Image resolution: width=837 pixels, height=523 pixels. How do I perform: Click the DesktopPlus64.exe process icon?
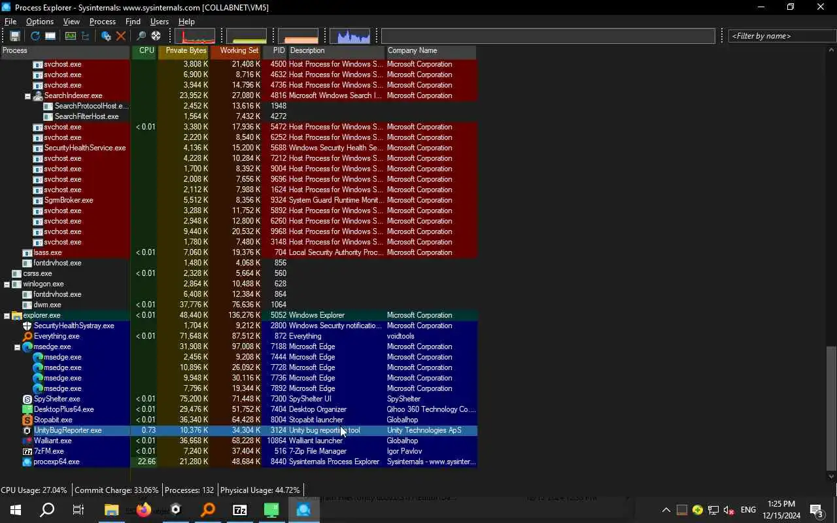pos(27,409)
